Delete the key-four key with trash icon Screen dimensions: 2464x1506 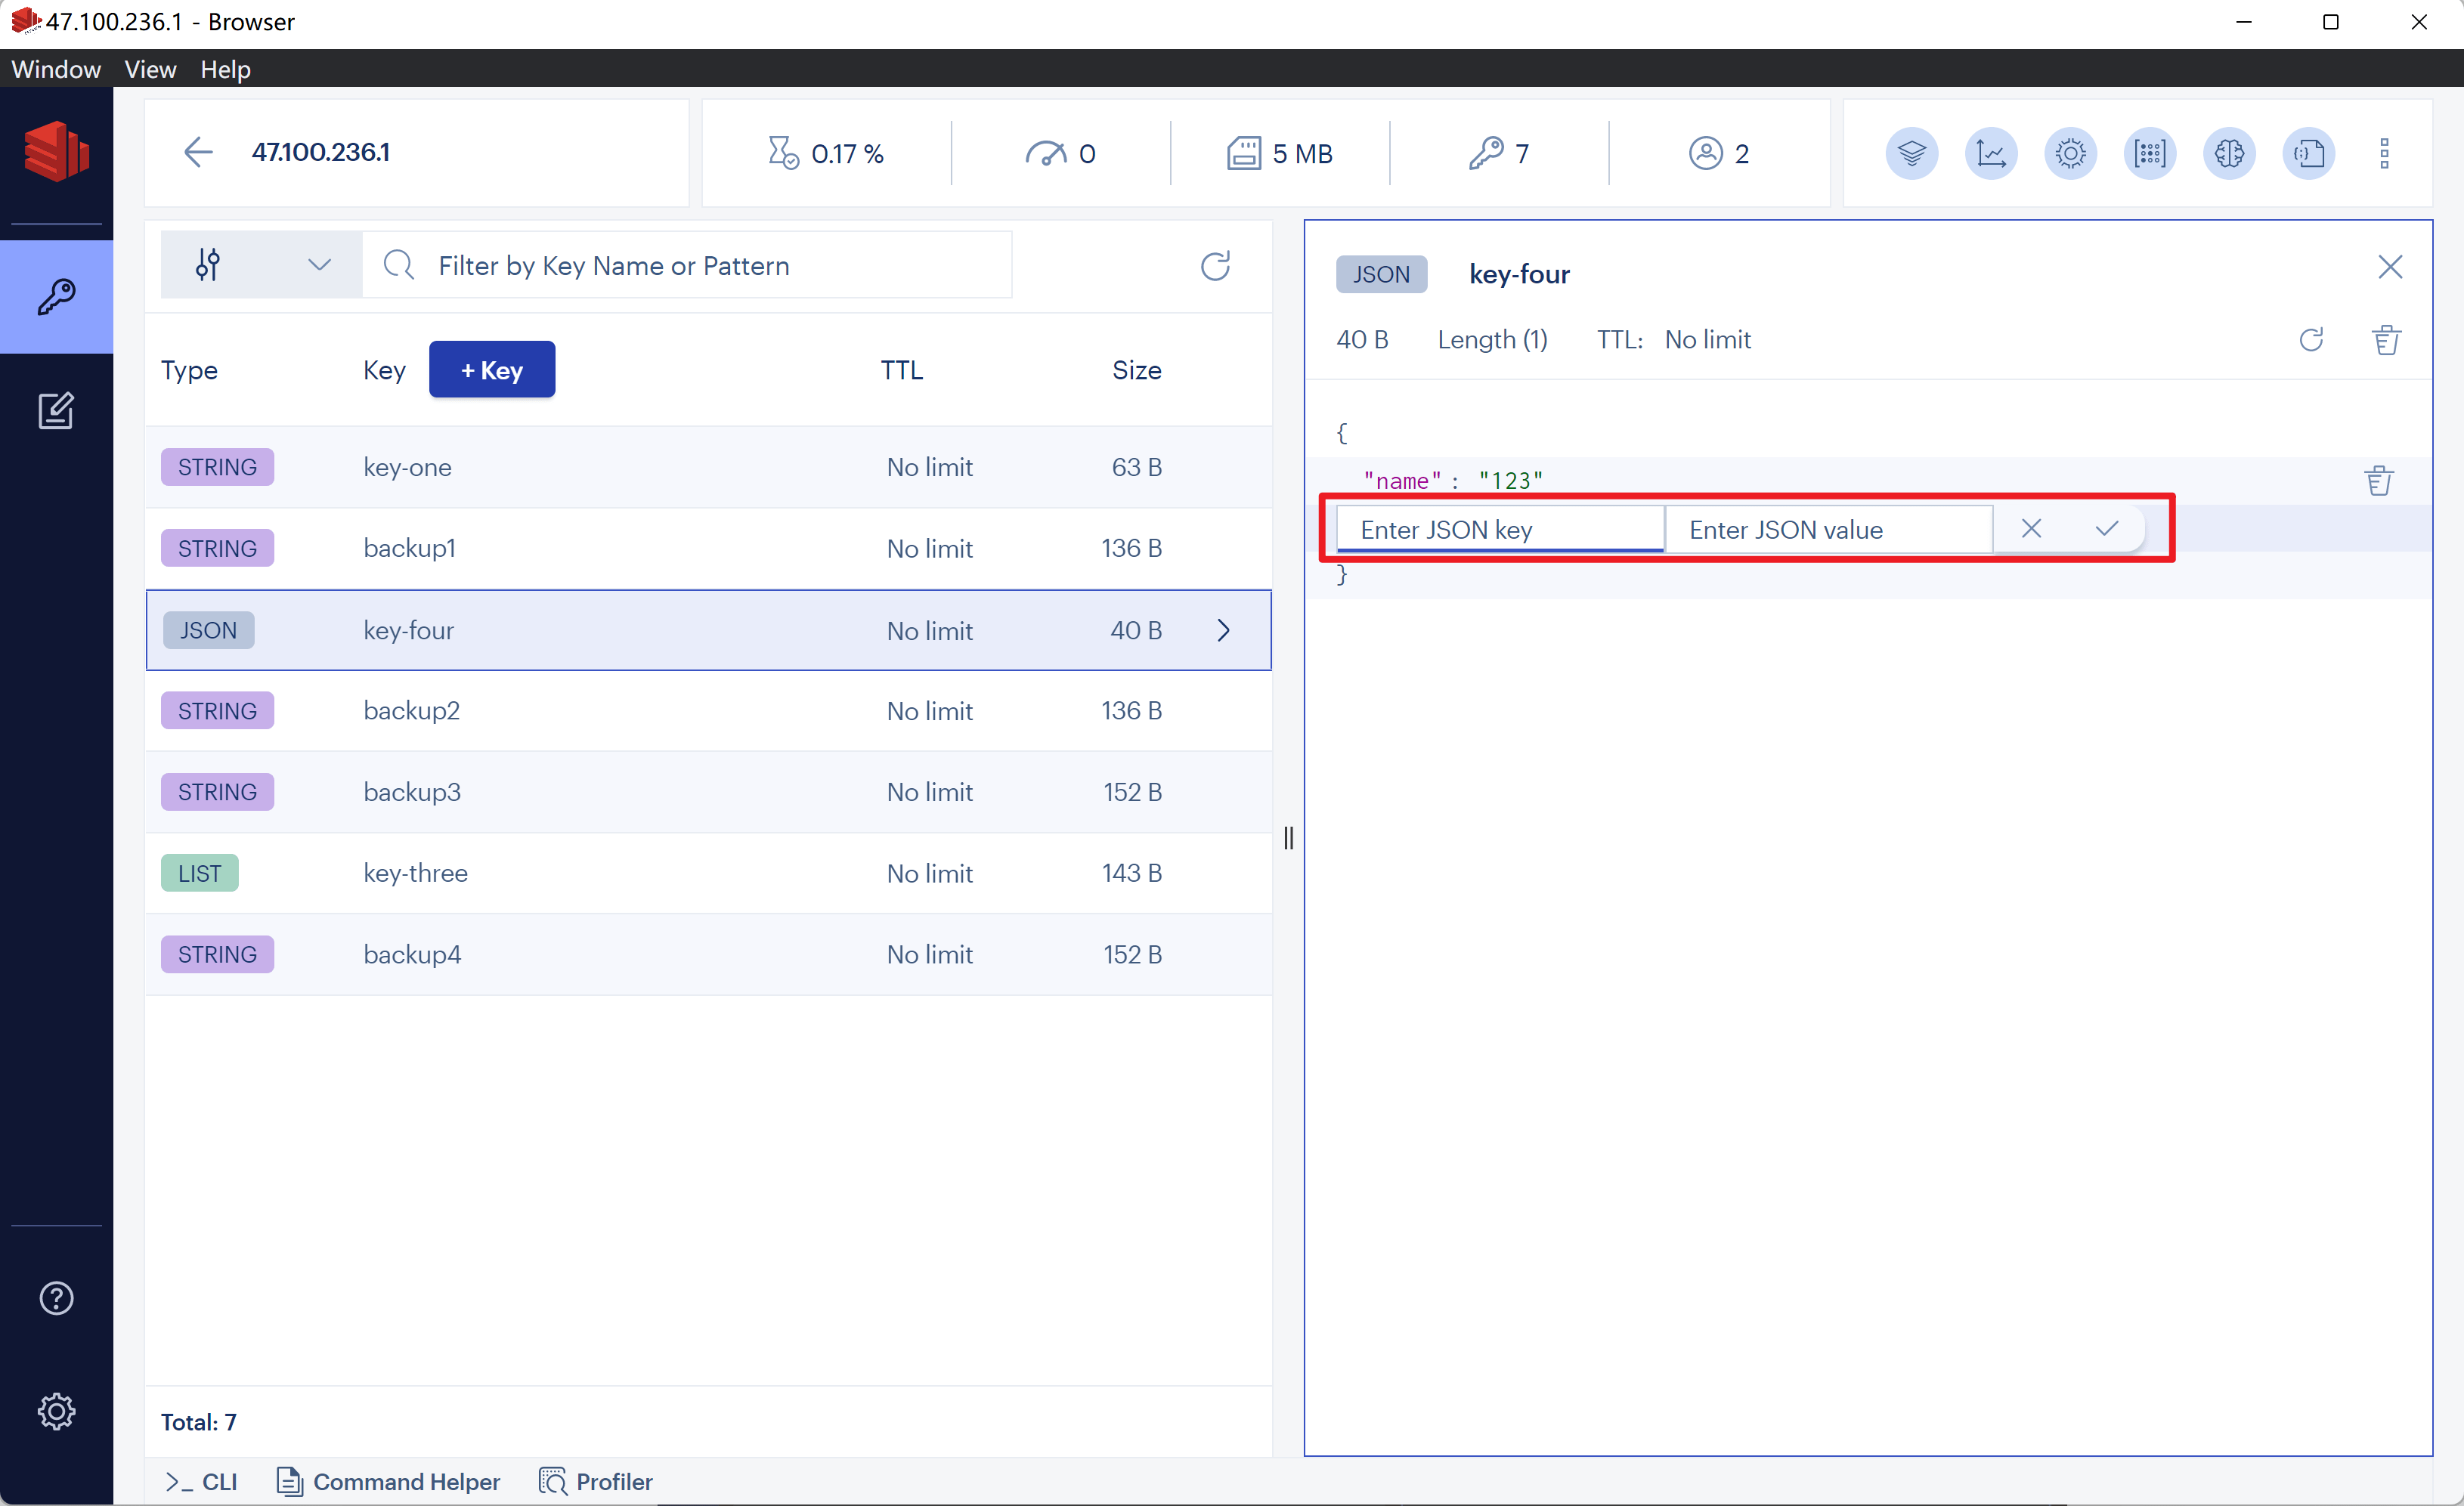pos(2386,340)
